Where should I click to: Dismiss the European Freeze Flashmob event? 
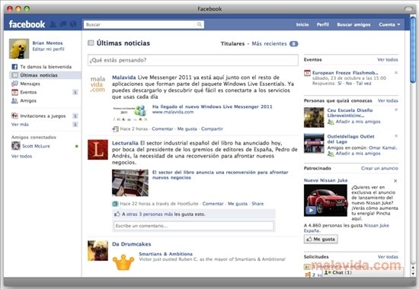pos(396,72)
